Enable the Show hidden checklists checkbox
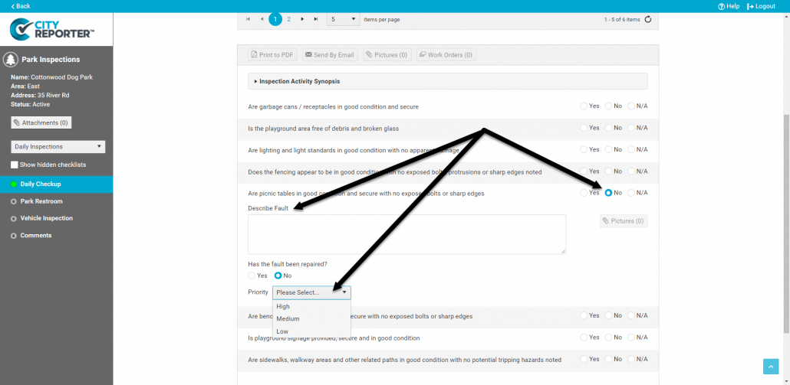This screenshot has width=790, height=385. tap(15, 165)
